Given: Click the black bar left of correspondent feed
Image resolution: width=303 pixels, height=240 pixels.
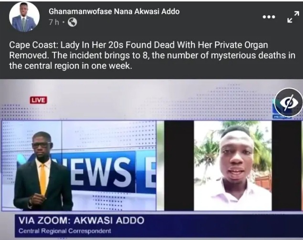Looking at the screenshot, I should pos(179,166).
